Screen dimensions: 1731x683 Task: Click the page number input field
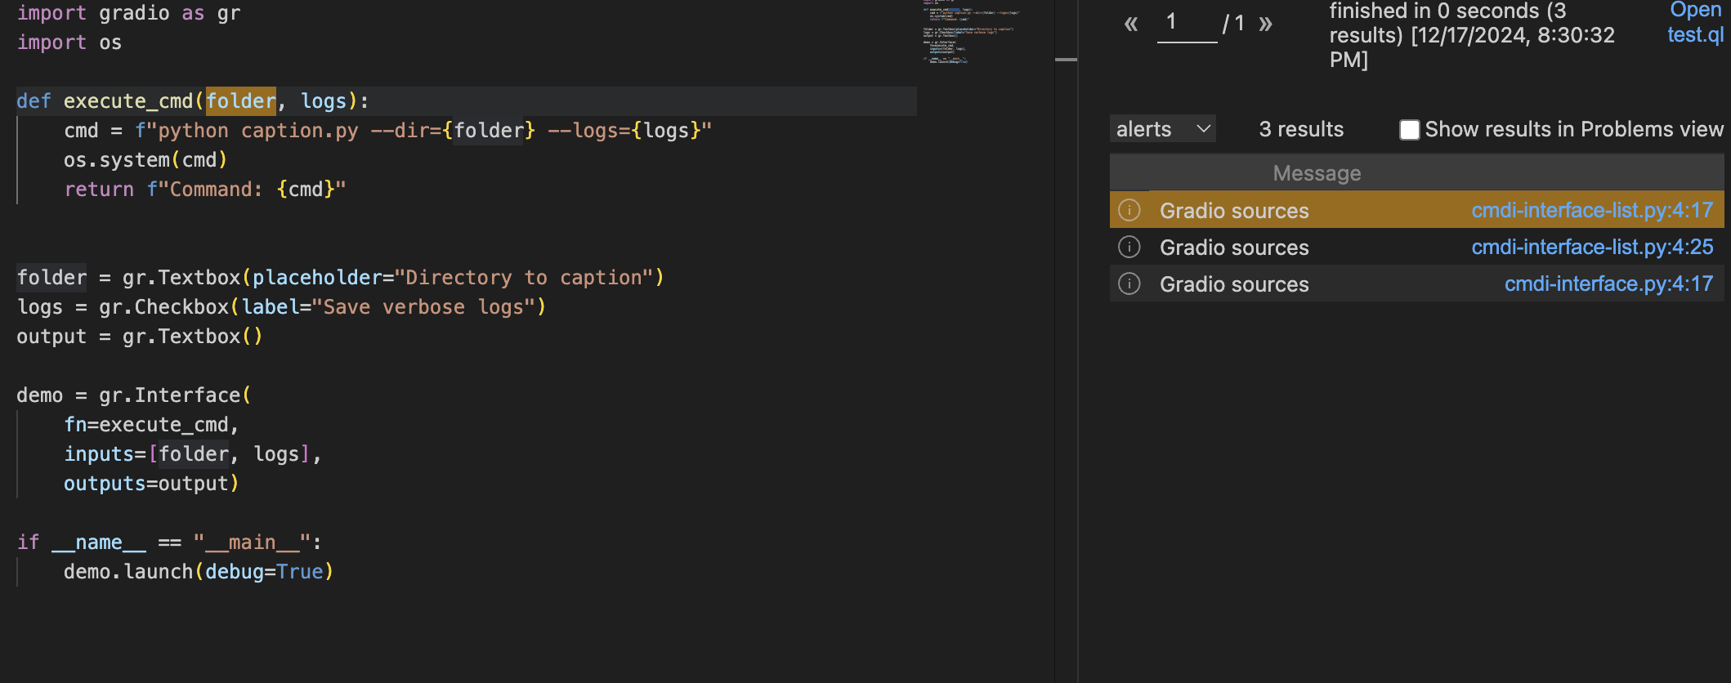pyautogui.click(x=1187, y=23)
